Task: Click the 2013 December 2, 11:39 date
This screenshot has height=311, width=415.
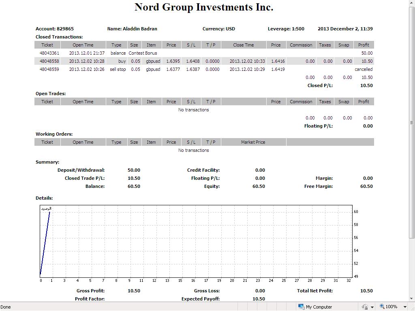Action: [345, 29]
